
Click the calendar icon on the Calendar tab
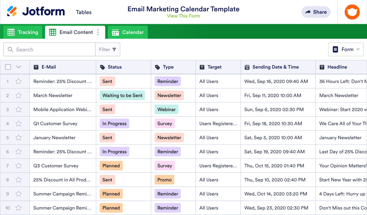[x=116, y=32]
